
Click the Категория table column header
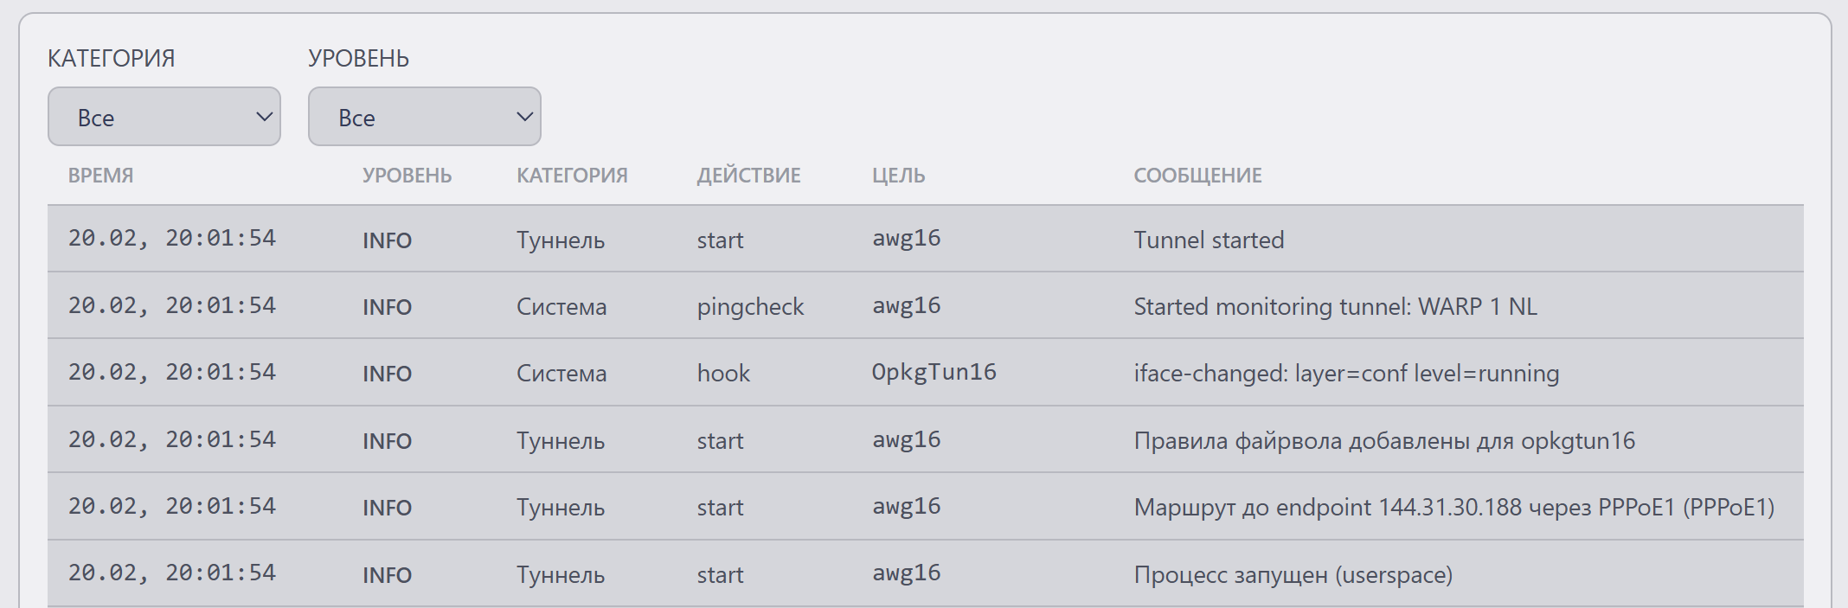tap(572, 176)
